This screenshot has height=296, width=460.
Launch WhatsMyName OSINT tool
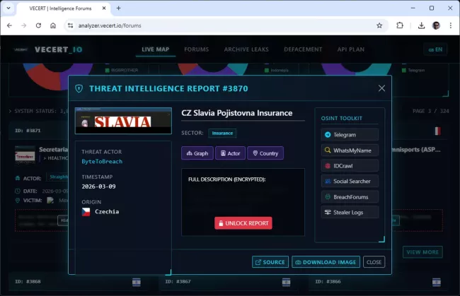[349, 150]
